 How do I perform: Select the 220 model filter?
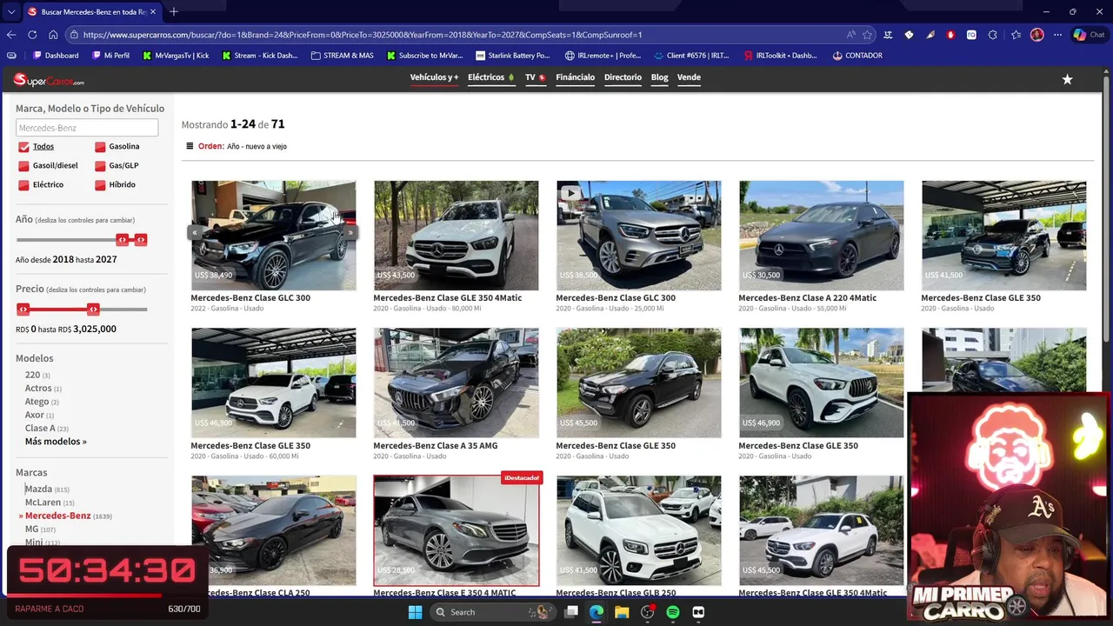tap(32, 375)
